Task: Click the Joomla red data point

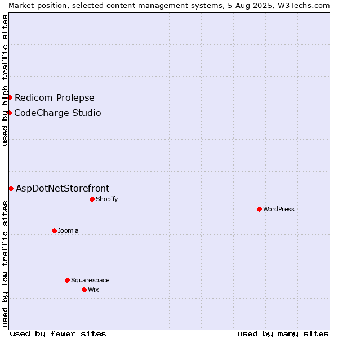Action: [54, 230]
